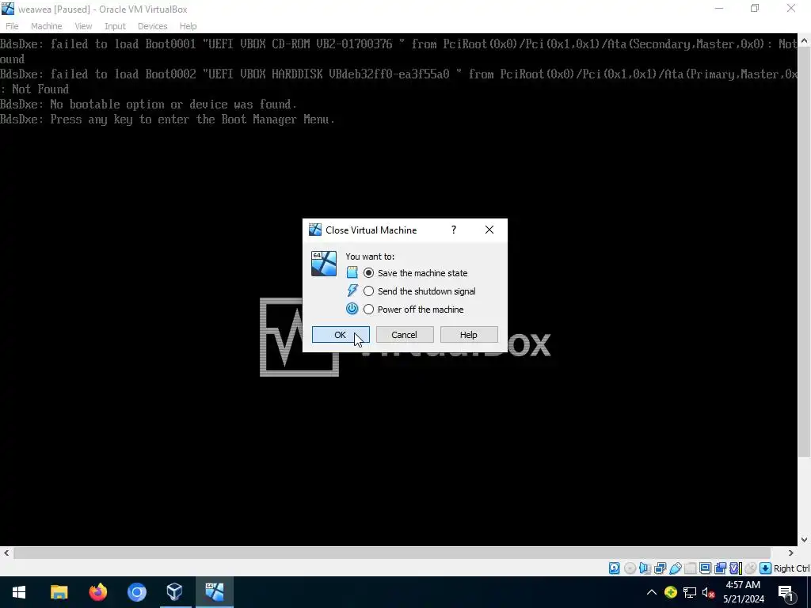The width and height of the screenshot is (811, 608).
Task: Click the shared folders status bar icon
Action: [x=690, y=568]
